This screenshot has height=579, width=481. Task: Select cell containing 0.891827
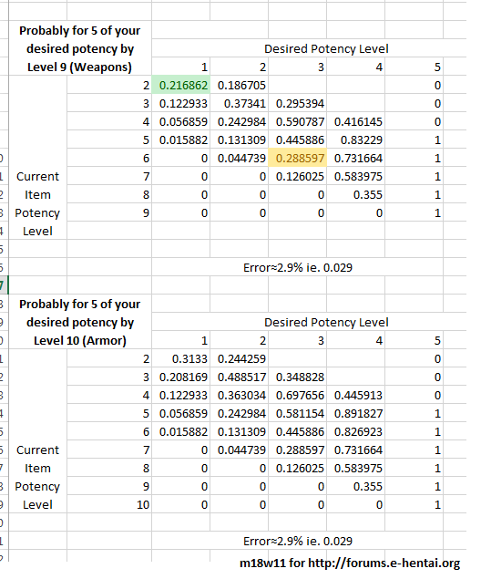tap(355, 413)
